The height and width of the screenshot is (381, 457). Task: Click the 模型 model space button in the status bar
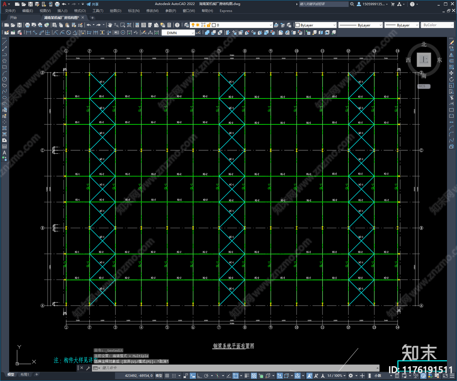(159, 376)
